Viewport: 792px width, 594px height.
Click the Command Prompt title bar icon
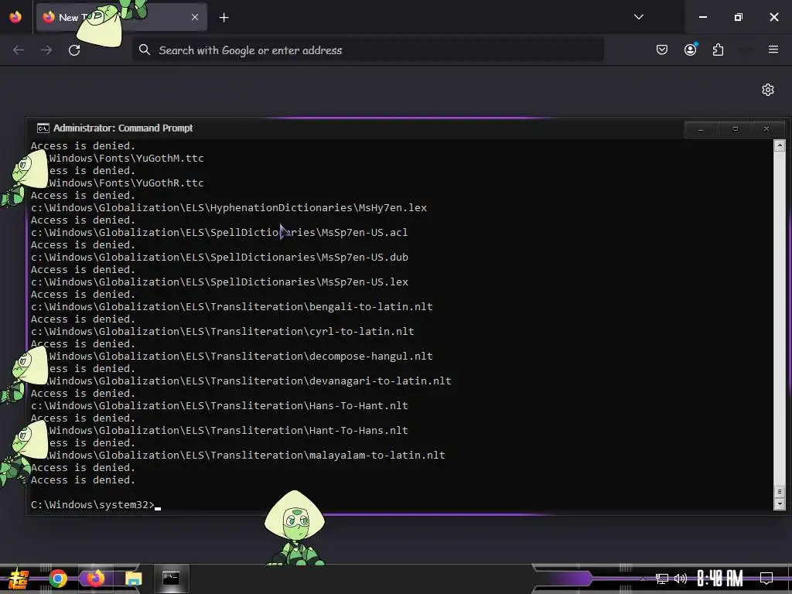[43, 128]
